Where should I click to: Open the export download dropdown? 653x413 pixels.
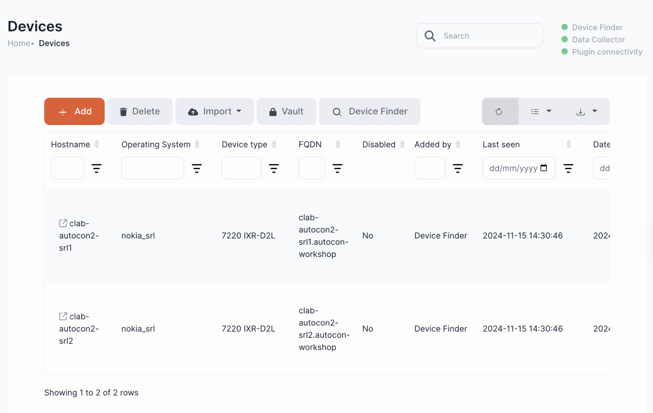tap(587, 111)
